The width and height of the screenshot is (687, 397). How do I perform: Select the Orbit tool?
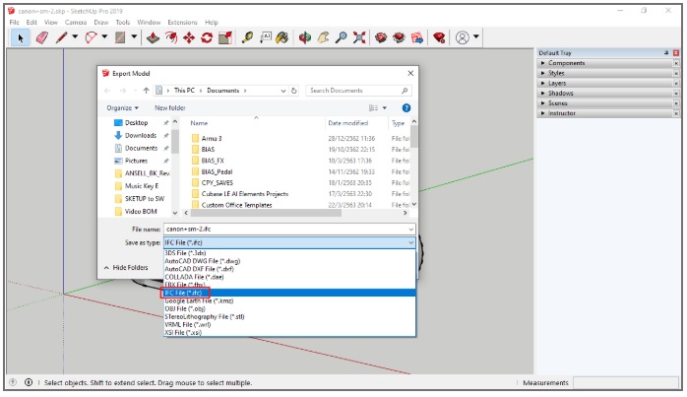[x=305, y=38]
